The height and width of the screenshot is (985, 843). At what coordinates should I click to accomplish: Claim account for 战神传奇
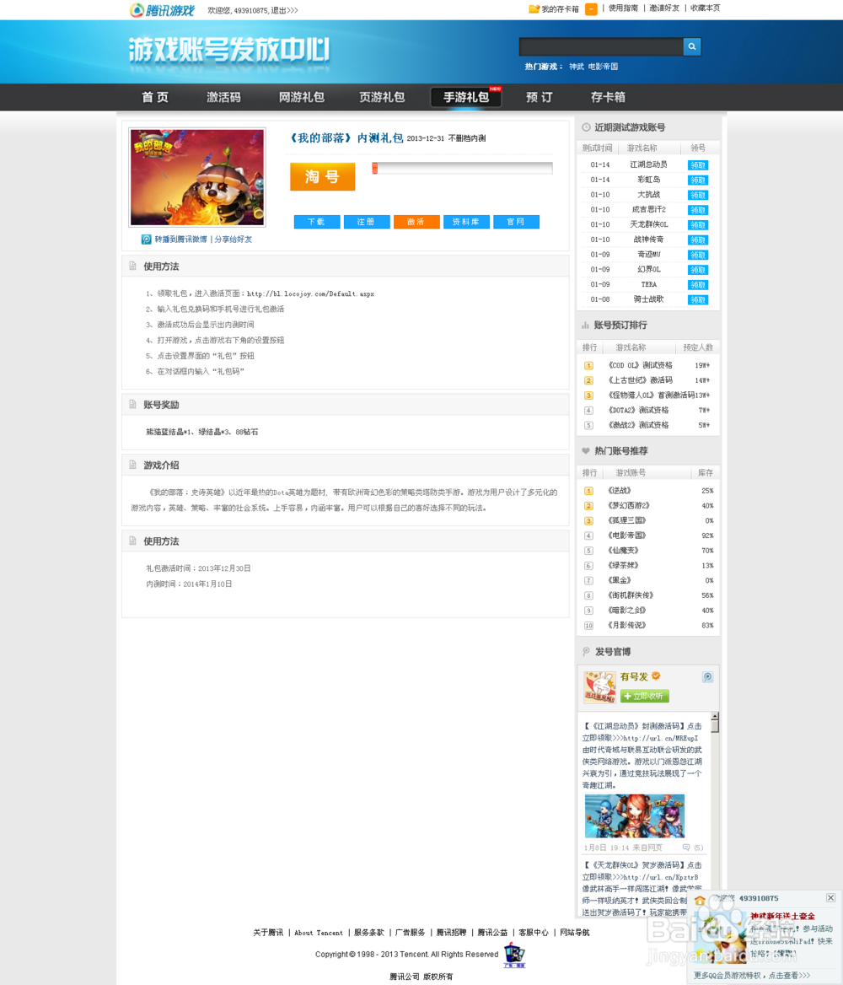[697, 240]
